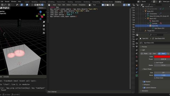This screenshot has height=96, width=170.
Task: Click the Cylinder mesh icon in outliner
Action: tap(150, 23)
